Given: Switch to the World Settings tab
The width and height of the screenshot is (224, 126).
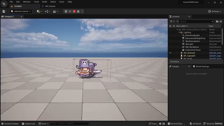Looking at the screenshot, I should [201, 66].
